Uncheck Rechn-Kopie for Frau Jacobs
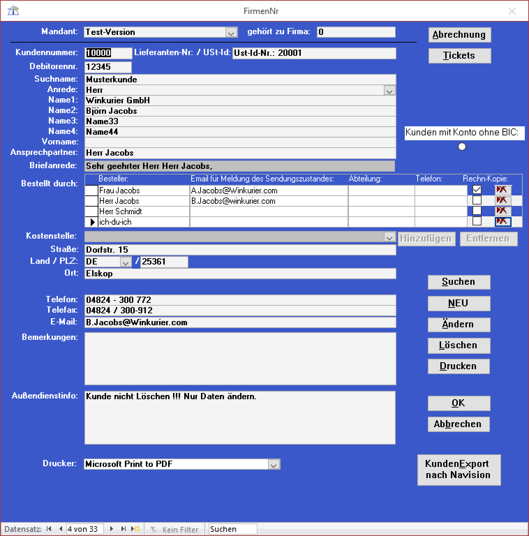The image size is (529, 536). [x=477, y=190]
